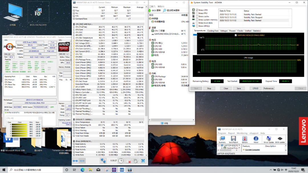Uncheck the Stress CPU checkbox
Screen dimensions: 308x173
197,10
